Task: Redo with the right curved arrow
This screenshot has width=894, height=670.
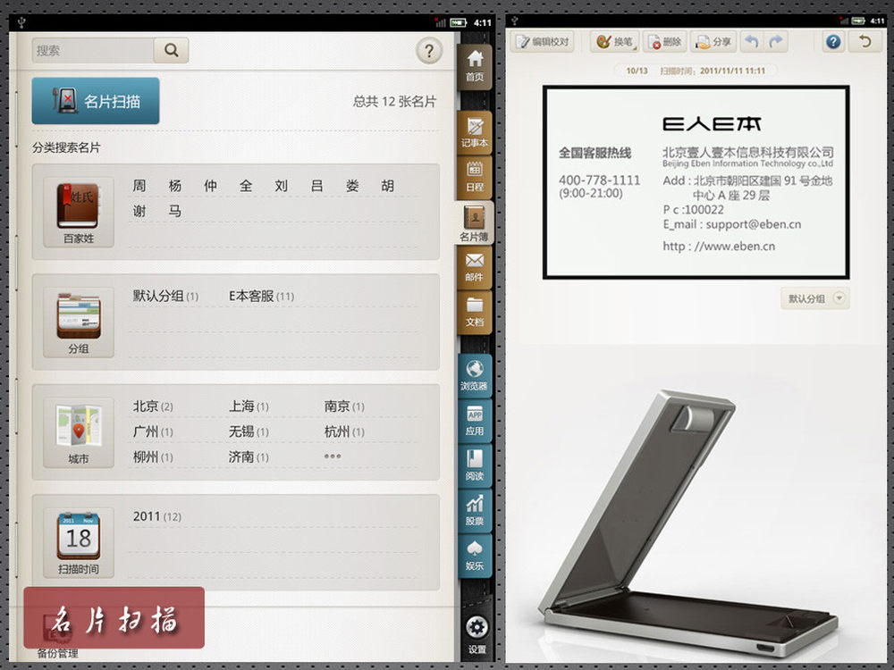Action: pyautogui.click(x=776, y=42)
